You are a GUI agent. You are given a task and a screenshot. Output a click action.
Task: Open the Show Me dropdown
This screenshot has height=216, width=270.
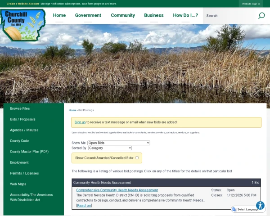(x=119, y=143)
